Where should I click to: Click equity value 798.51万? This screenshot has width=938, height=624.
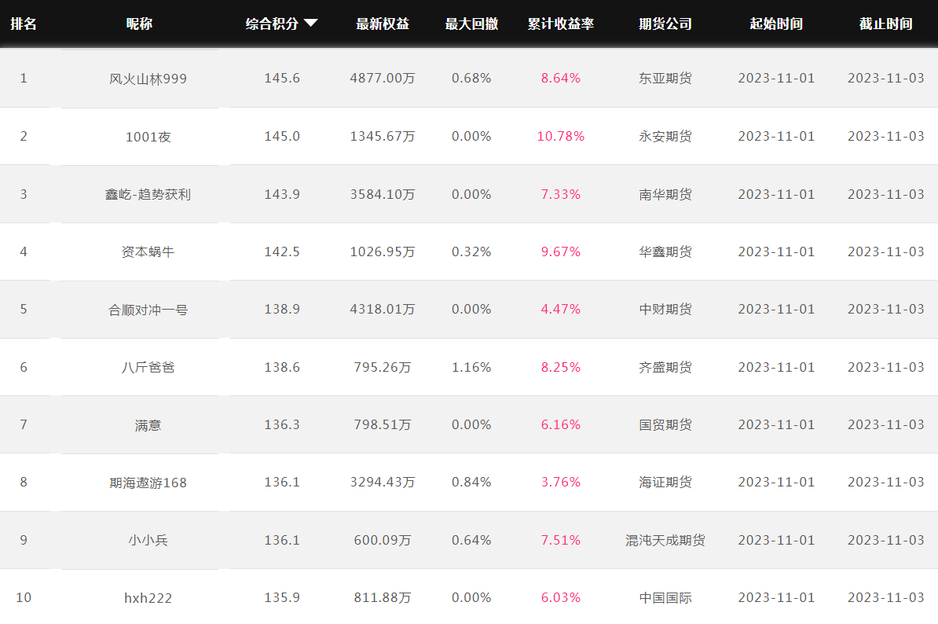pyautogui.click(x=383, y=424)
